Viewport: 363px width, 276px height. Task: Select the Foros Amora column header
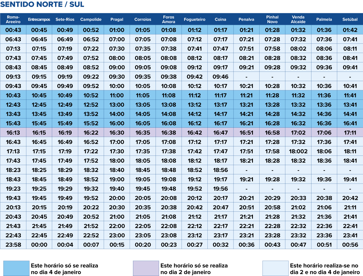[x=169, y=19]
